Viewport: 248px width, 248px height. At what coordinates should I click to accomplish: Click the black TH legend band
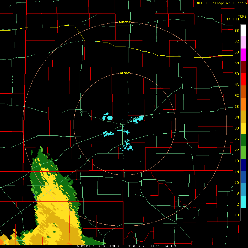(x=243, y=214)
